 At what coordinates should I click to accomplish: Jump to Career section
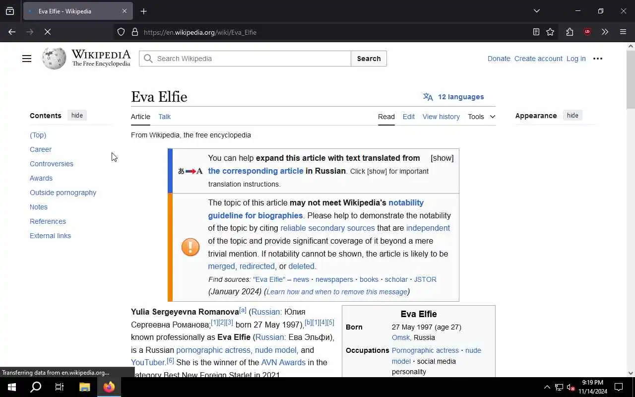pos(41,149)
